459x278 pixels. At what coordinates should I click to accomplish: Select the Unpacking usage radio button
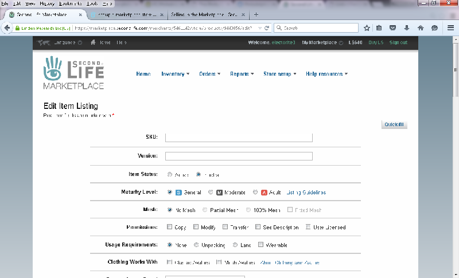pos(196,245)
